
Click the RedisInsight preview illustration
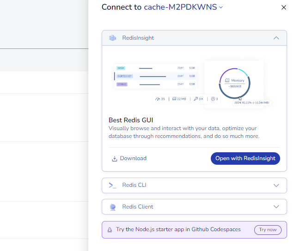point(192,84)
